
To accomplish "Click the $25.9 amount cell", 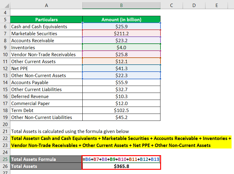I will coord(121,26).
